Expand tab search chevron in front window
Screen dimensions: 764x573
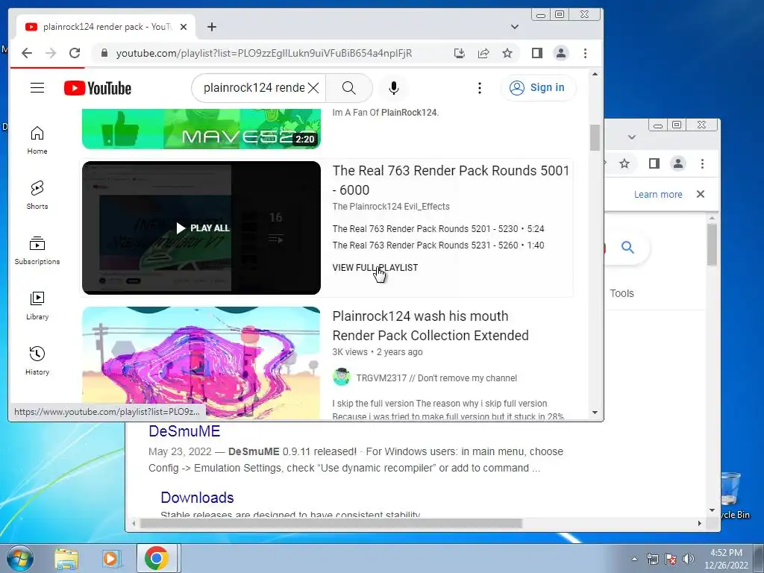(515, 27)
